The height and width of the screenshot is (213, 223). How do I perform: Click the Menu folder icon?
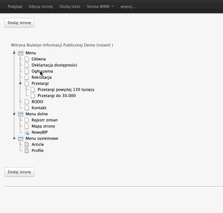click(x=21, y=53)
